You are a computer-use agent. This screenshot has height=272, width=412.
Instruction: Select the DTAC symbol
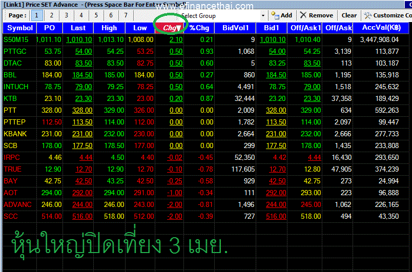click(13, 64)
